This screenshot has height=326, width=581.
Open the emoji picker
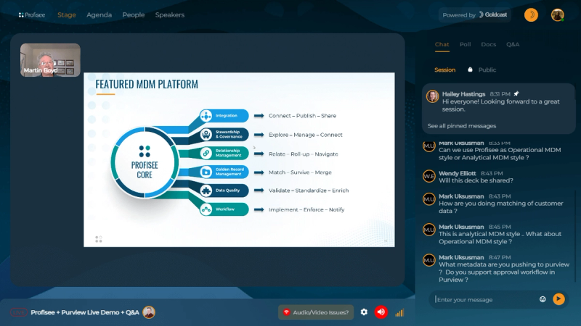(x=543, y=299)
